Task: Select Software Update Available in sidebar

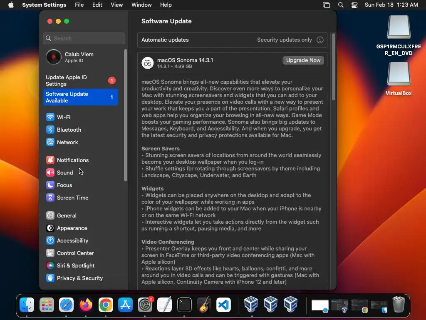Action: tap(81, 97)
